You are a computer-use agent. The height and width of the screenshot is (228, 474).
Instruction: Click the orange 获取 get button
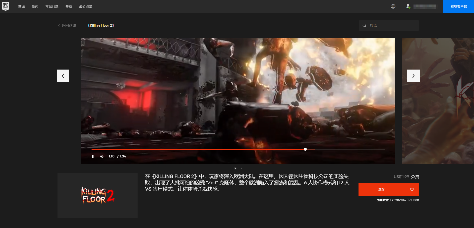point(382,190)
